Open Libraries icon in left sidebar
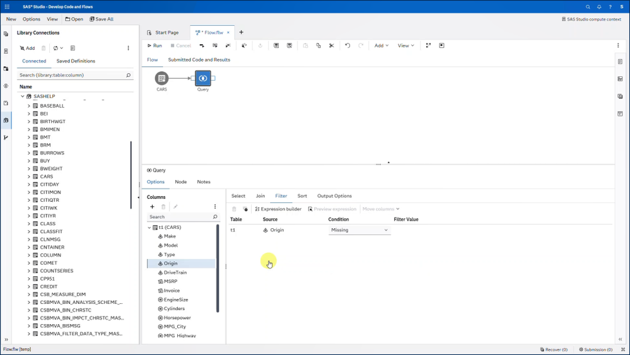This screenshot has width=630, height=355. (6, 120)
